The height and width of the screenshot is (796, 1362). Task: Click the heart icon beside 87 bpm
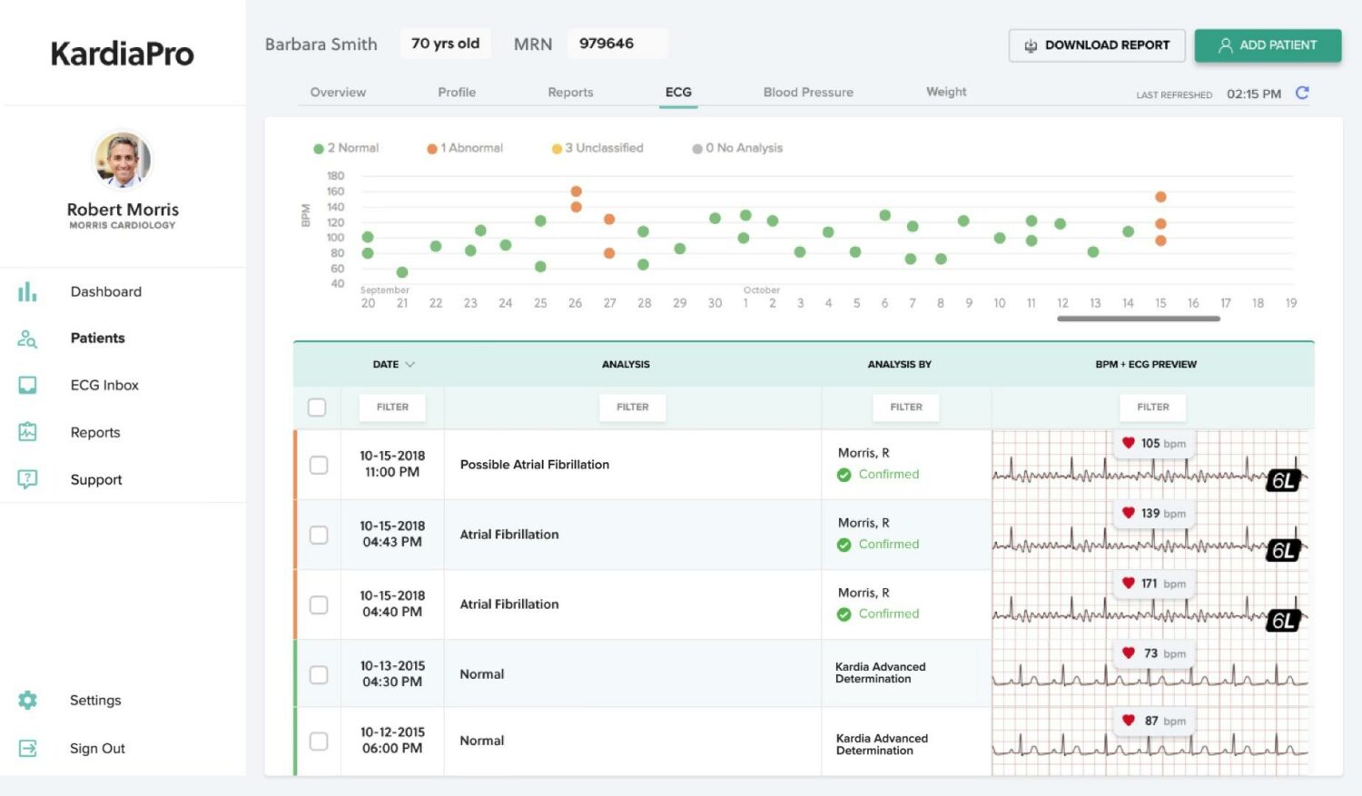point(1128,720)
